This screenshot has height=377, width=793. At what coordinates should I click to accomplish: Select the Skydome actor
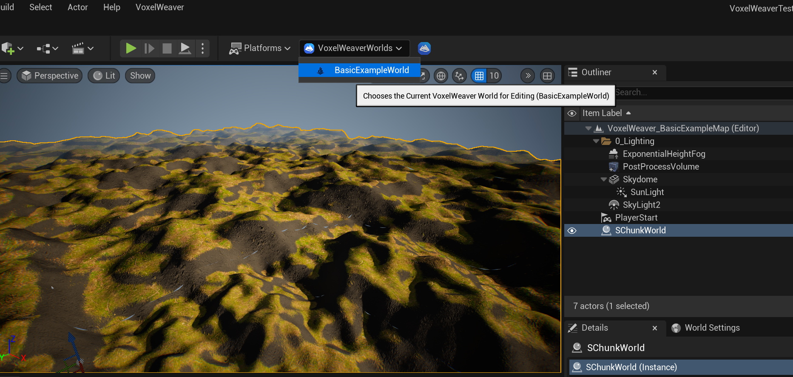click(x=640, y=179)
